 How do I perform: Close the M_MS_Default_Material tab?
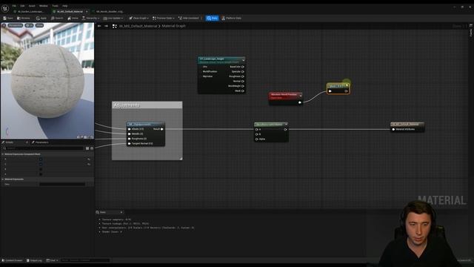point(87,12)
